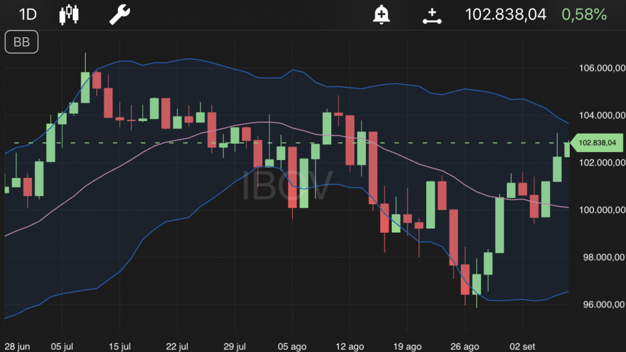Click the 102.000,00 axis label
The height and width of the screenshot is (352, 626).
tap(602, 163)
